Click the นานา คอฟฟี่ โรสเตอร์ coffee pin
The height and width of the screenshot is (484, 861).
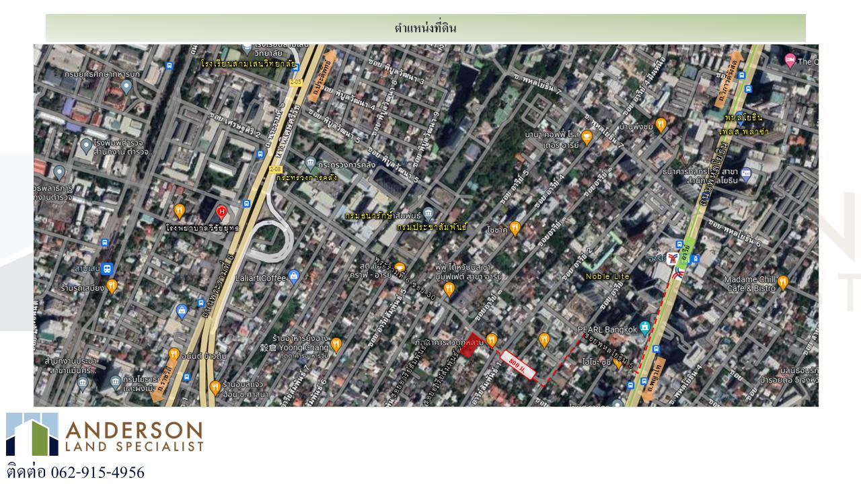pyautogui.click(x=587, y=137)
